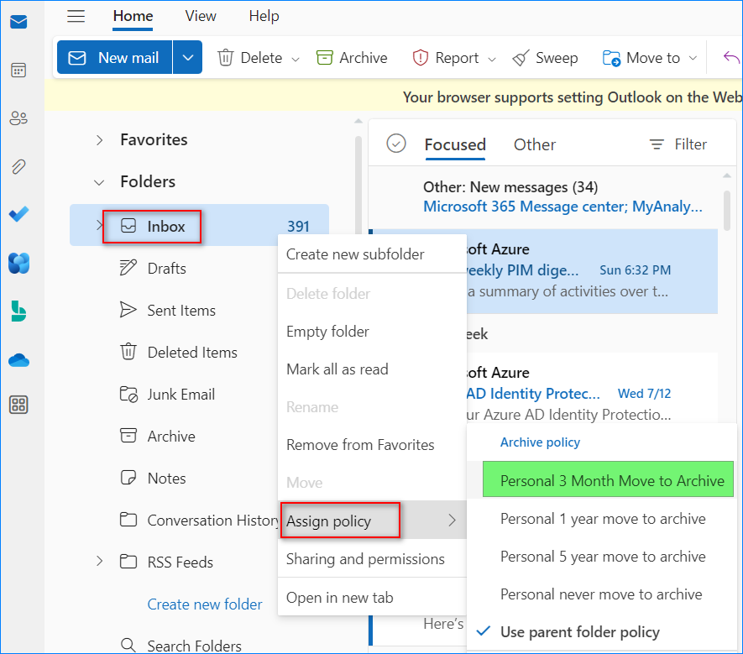Open the Bookings app icon
Viewport: 743px width, 654px height.
18,311
